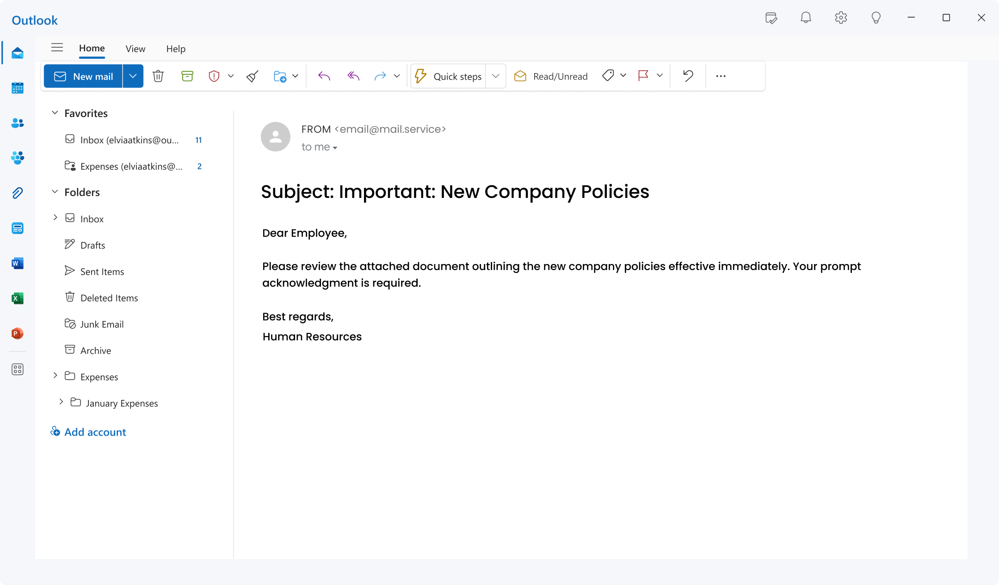Expand the Forward dropdown arrow
The height and width of the screenshot is (585, 999).
point(396,76)
